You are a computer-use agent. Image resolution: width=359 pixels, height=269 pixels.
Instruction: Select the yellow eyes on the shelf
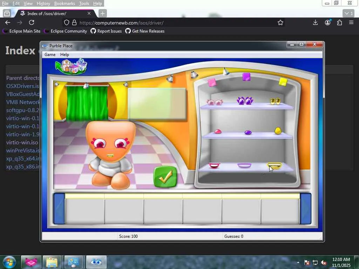[275, 101]
